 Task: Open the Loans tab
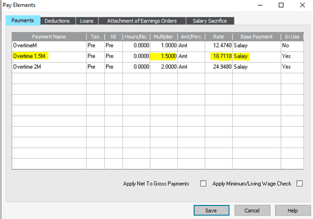click(x=87, y=21)
